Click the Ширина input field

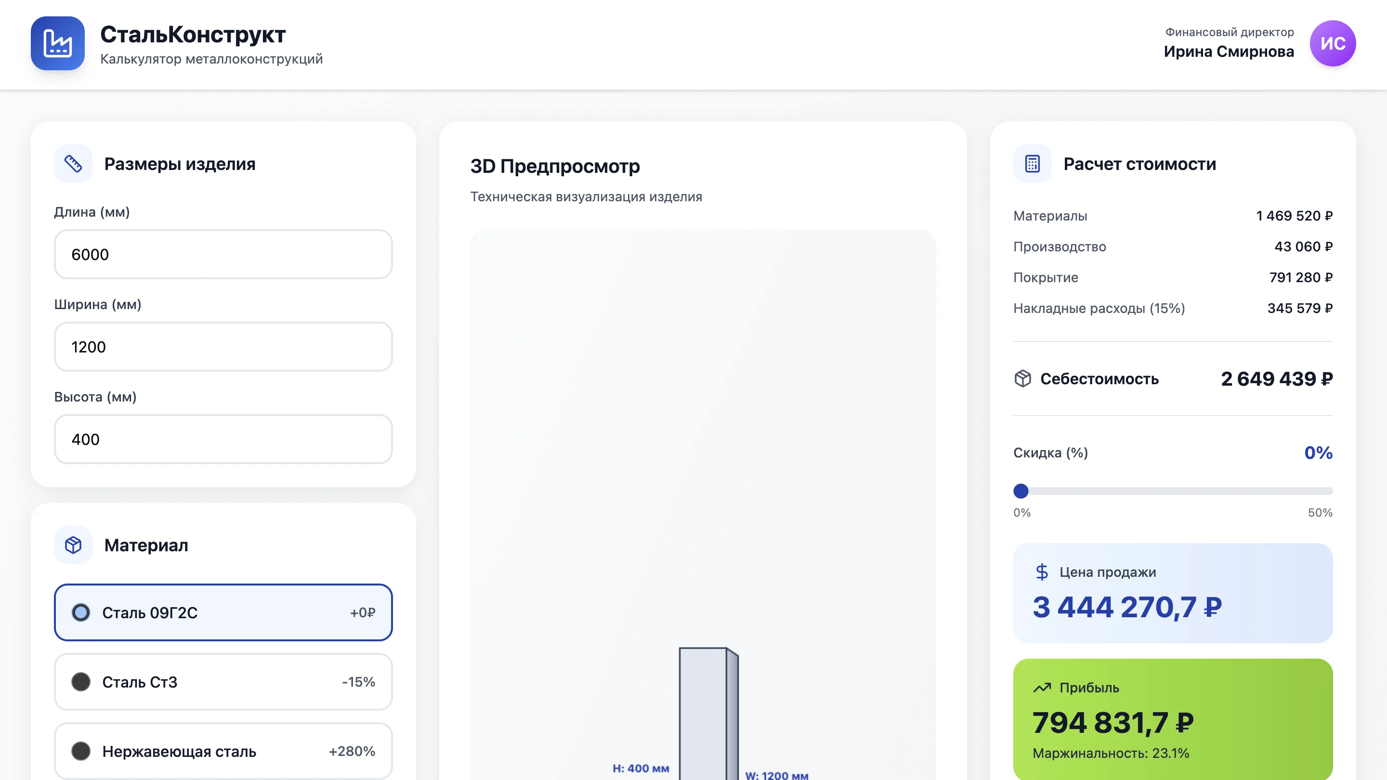coord(223,347)
